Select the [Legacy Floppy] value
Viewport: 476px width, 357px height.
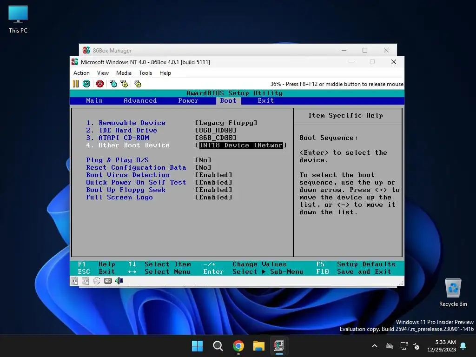click(x=226, y=123)
